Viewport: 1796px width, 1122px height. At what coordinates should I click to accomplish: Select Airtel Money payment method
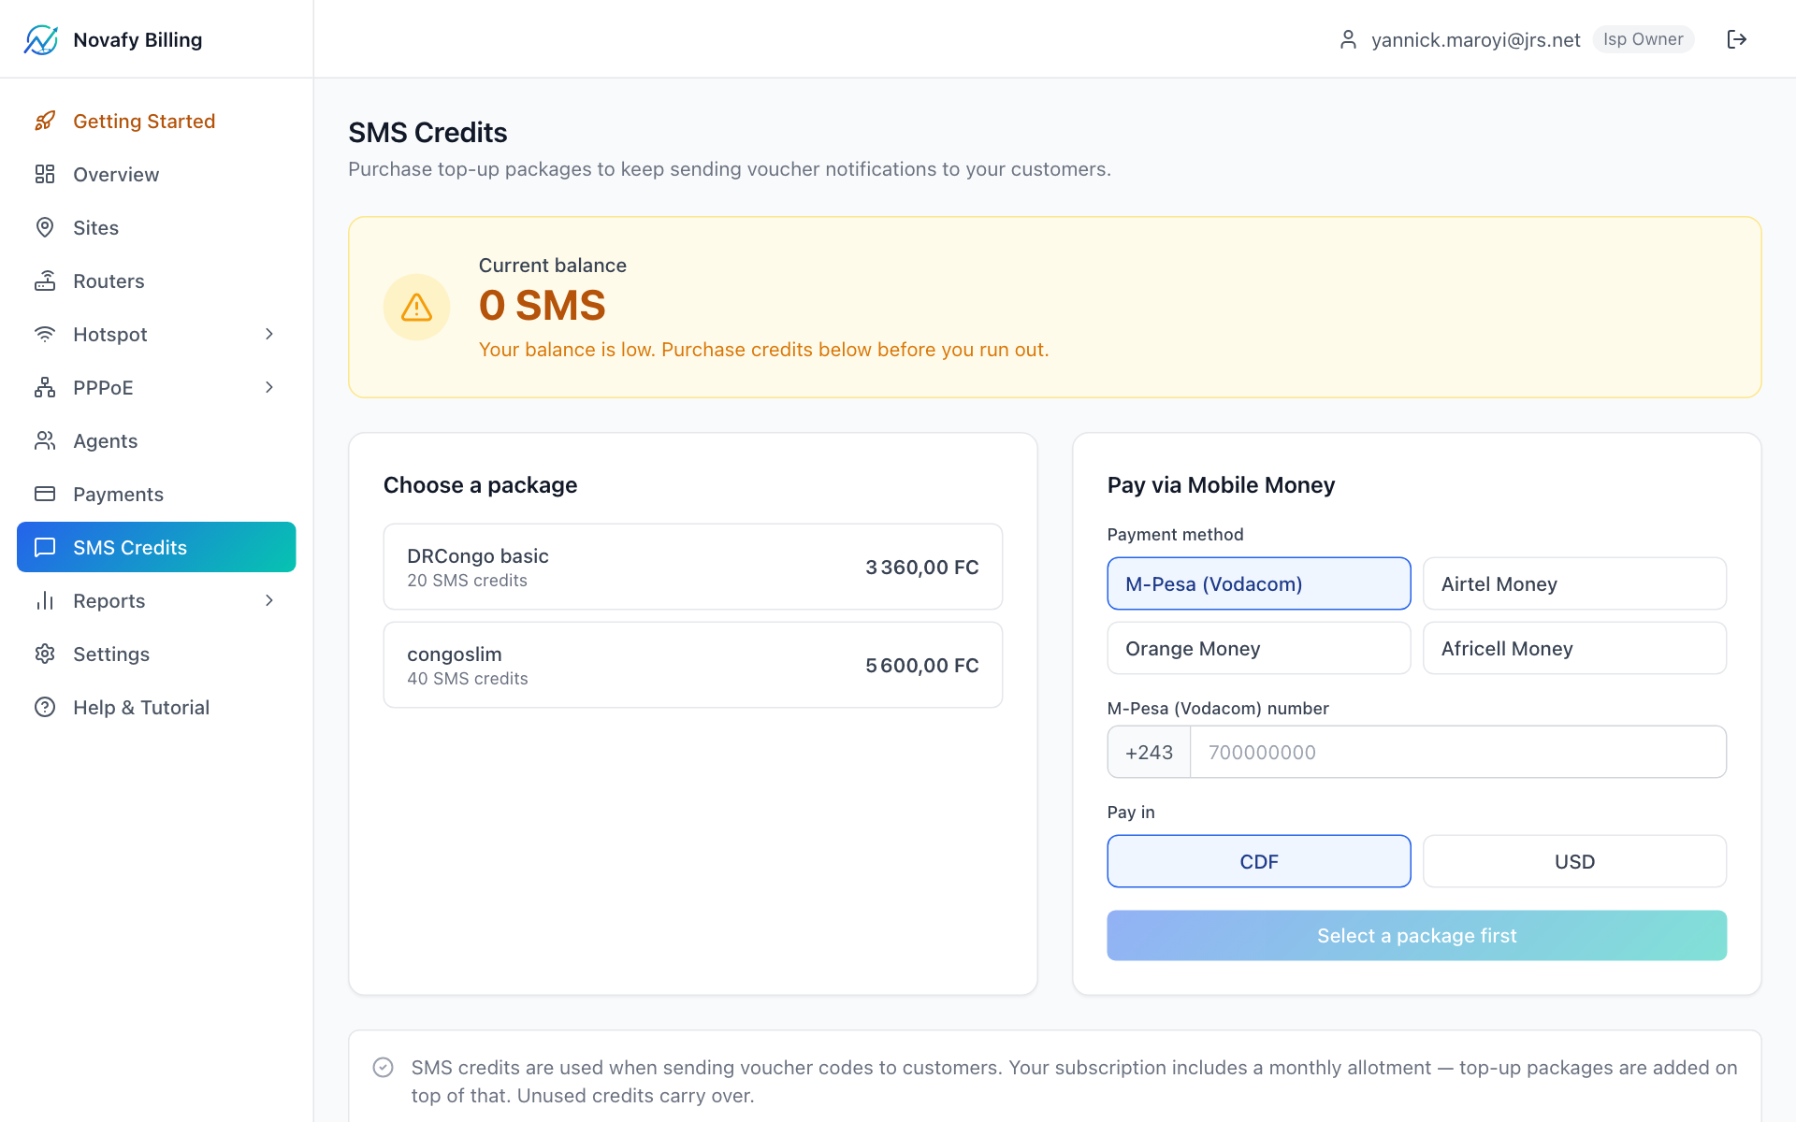pos(1574,583)
